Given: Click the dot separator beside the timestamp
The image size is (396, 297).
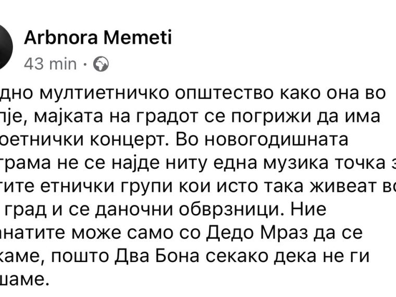Looking at the screenshot, I should 85,64.
